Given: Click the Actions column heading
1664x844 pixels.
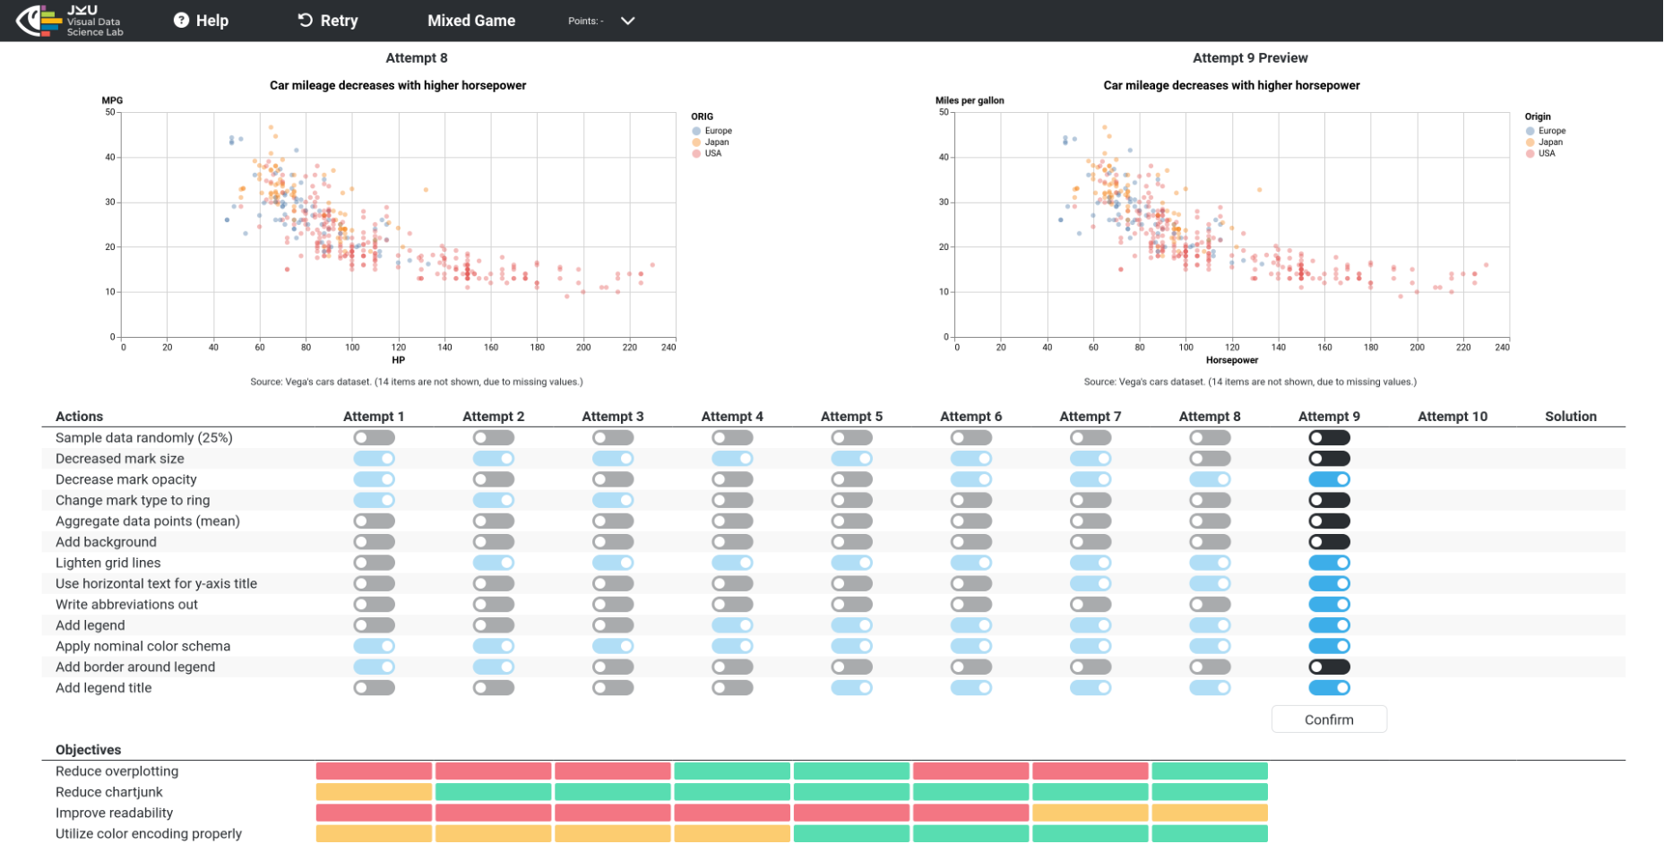Looking at the screenshot, I should coord(79,417).
